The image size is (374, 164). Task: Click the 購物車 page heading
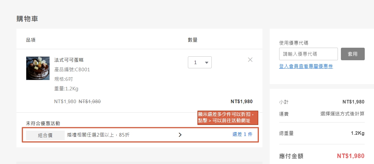click(x=27, y=19)
